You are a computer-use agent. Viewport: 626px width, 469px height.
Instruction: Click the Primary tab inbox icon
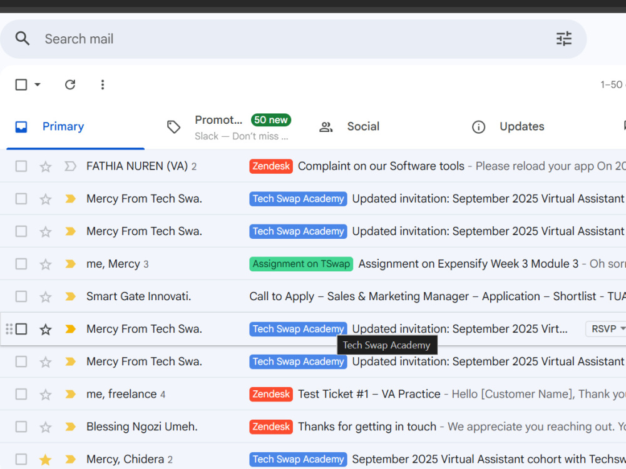click(x=21, y=127)
